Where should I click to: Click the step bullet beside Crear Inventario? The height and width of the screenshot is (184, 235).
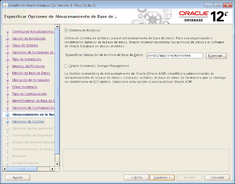point(8,87)
